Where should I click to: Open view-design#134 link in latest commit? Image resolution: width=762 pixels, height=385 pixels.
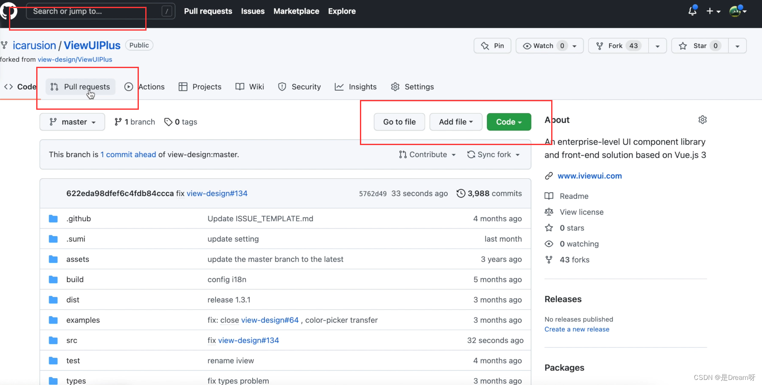tap(217, 194)
